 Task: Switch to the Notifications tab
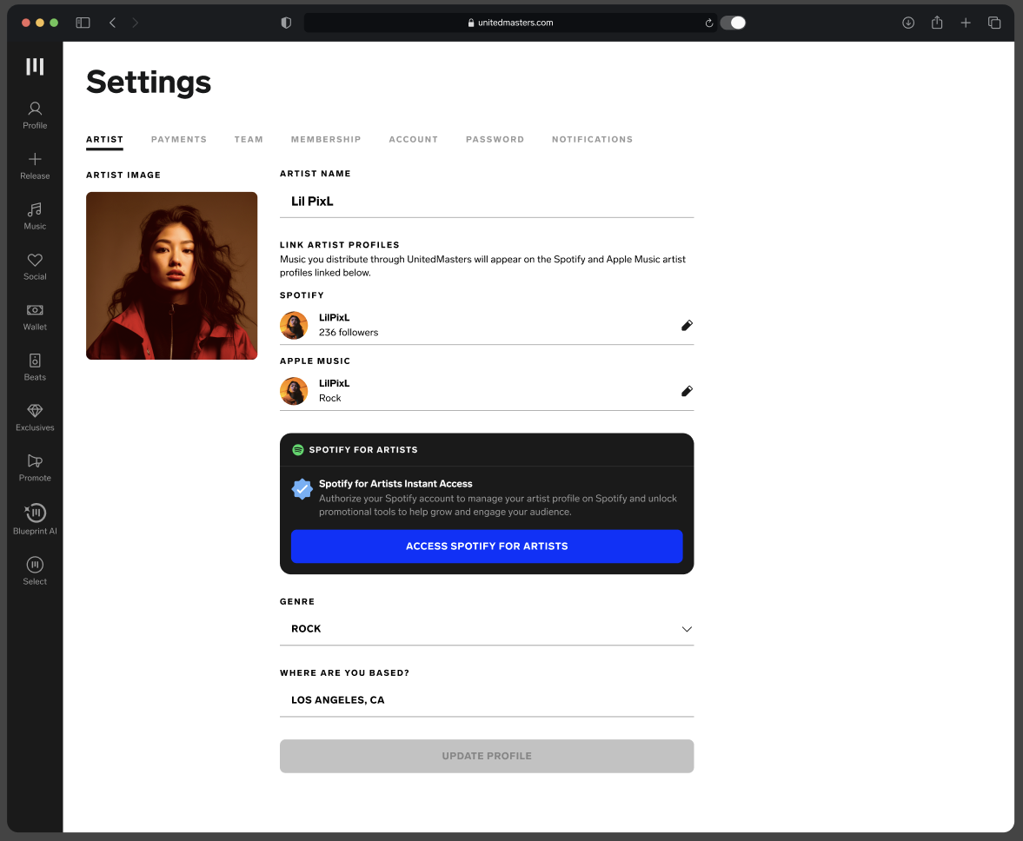coord(592,140)
